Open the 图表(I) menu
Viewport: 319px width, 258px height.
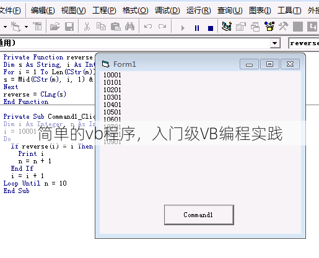260,11
